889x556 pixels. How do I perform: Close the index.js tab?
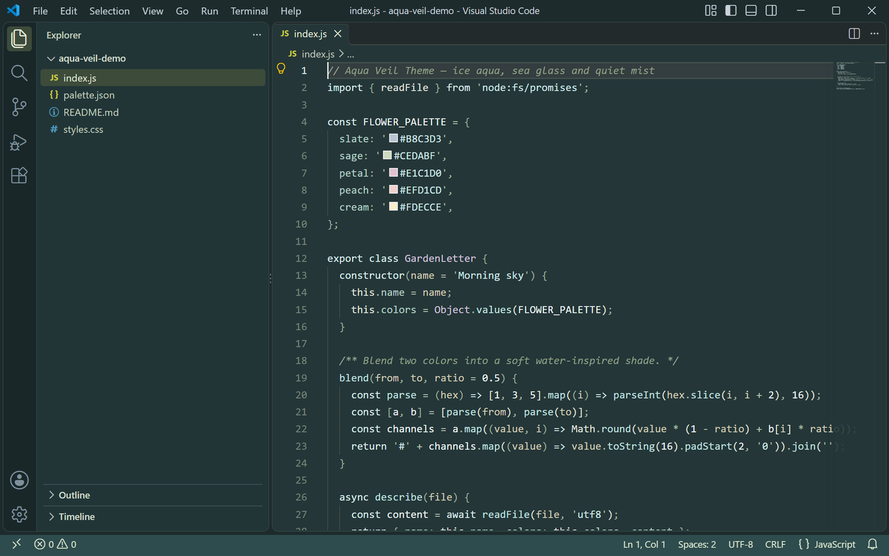338,34
